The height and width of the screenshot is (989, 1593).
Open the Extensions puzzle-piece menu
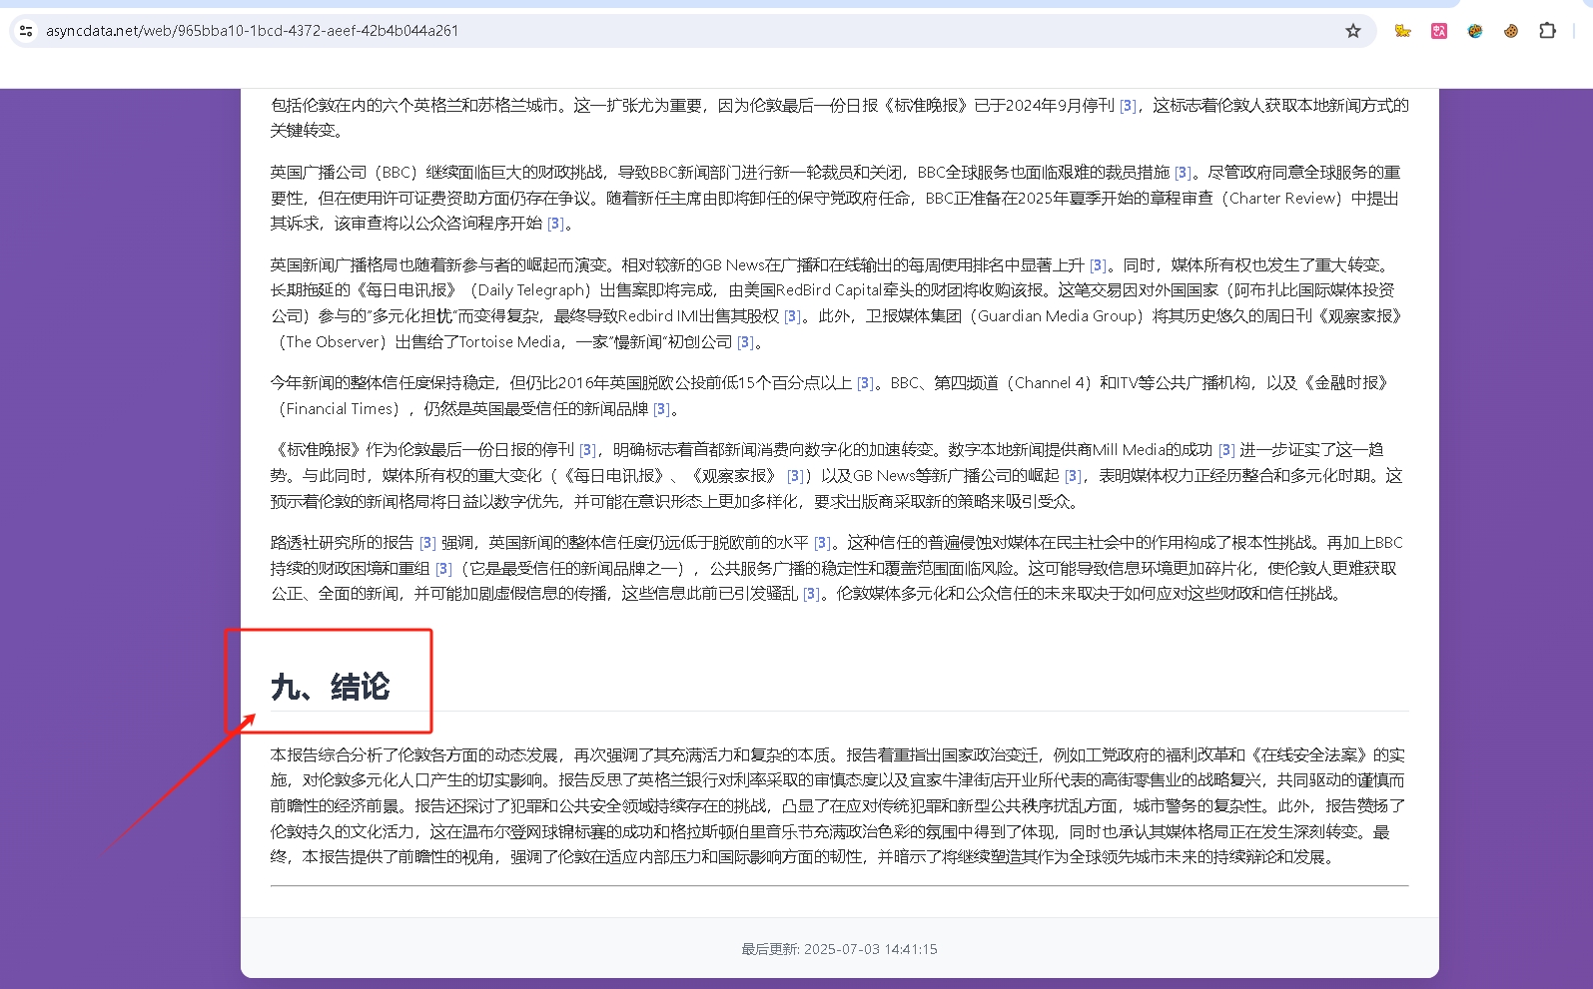[x=1547, y=31]
